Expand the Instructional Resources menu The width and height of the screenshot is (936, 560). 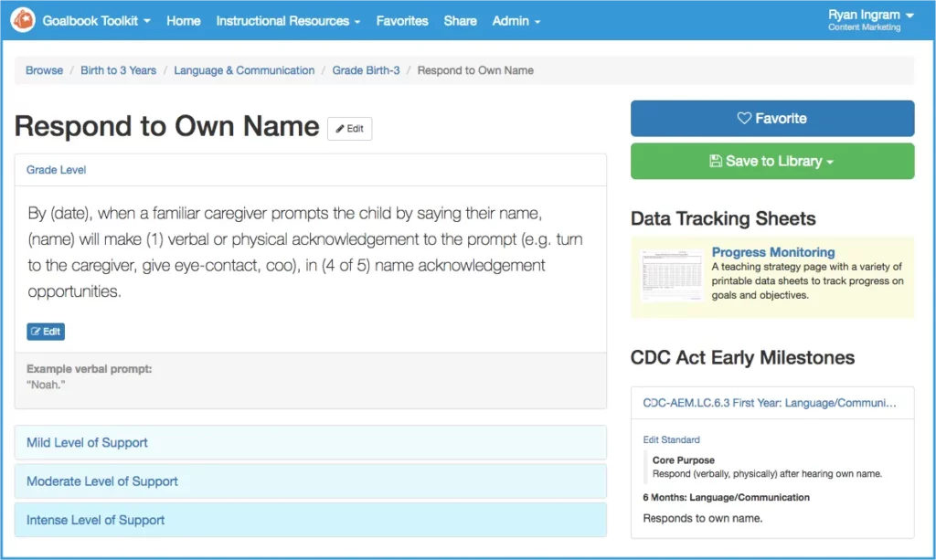pyautogui.click(x=288, y=21)
